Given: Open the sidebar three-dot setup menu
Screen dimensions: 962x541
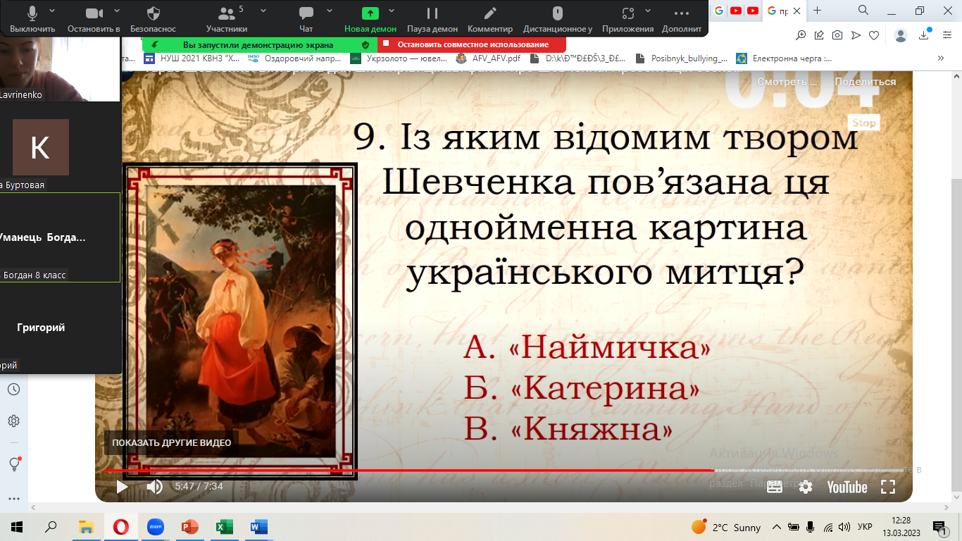Looking at the screenshot, I should click(13, 499).
